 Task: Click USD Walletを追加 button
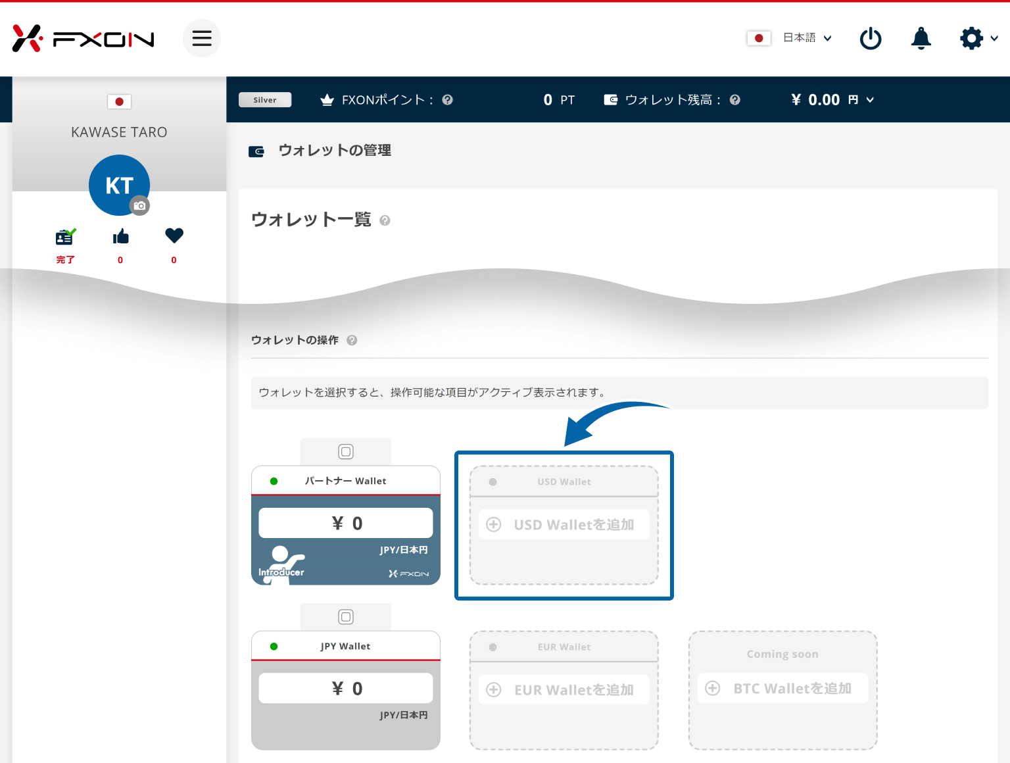pos(564,525)
